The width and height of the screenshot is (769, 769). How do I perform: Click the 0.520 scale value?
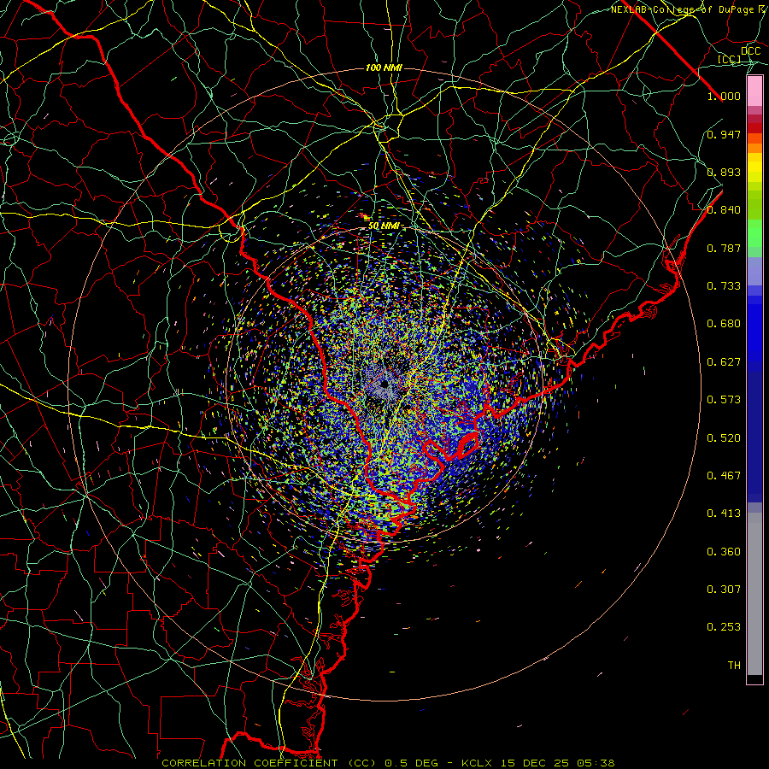coord(724,438)
